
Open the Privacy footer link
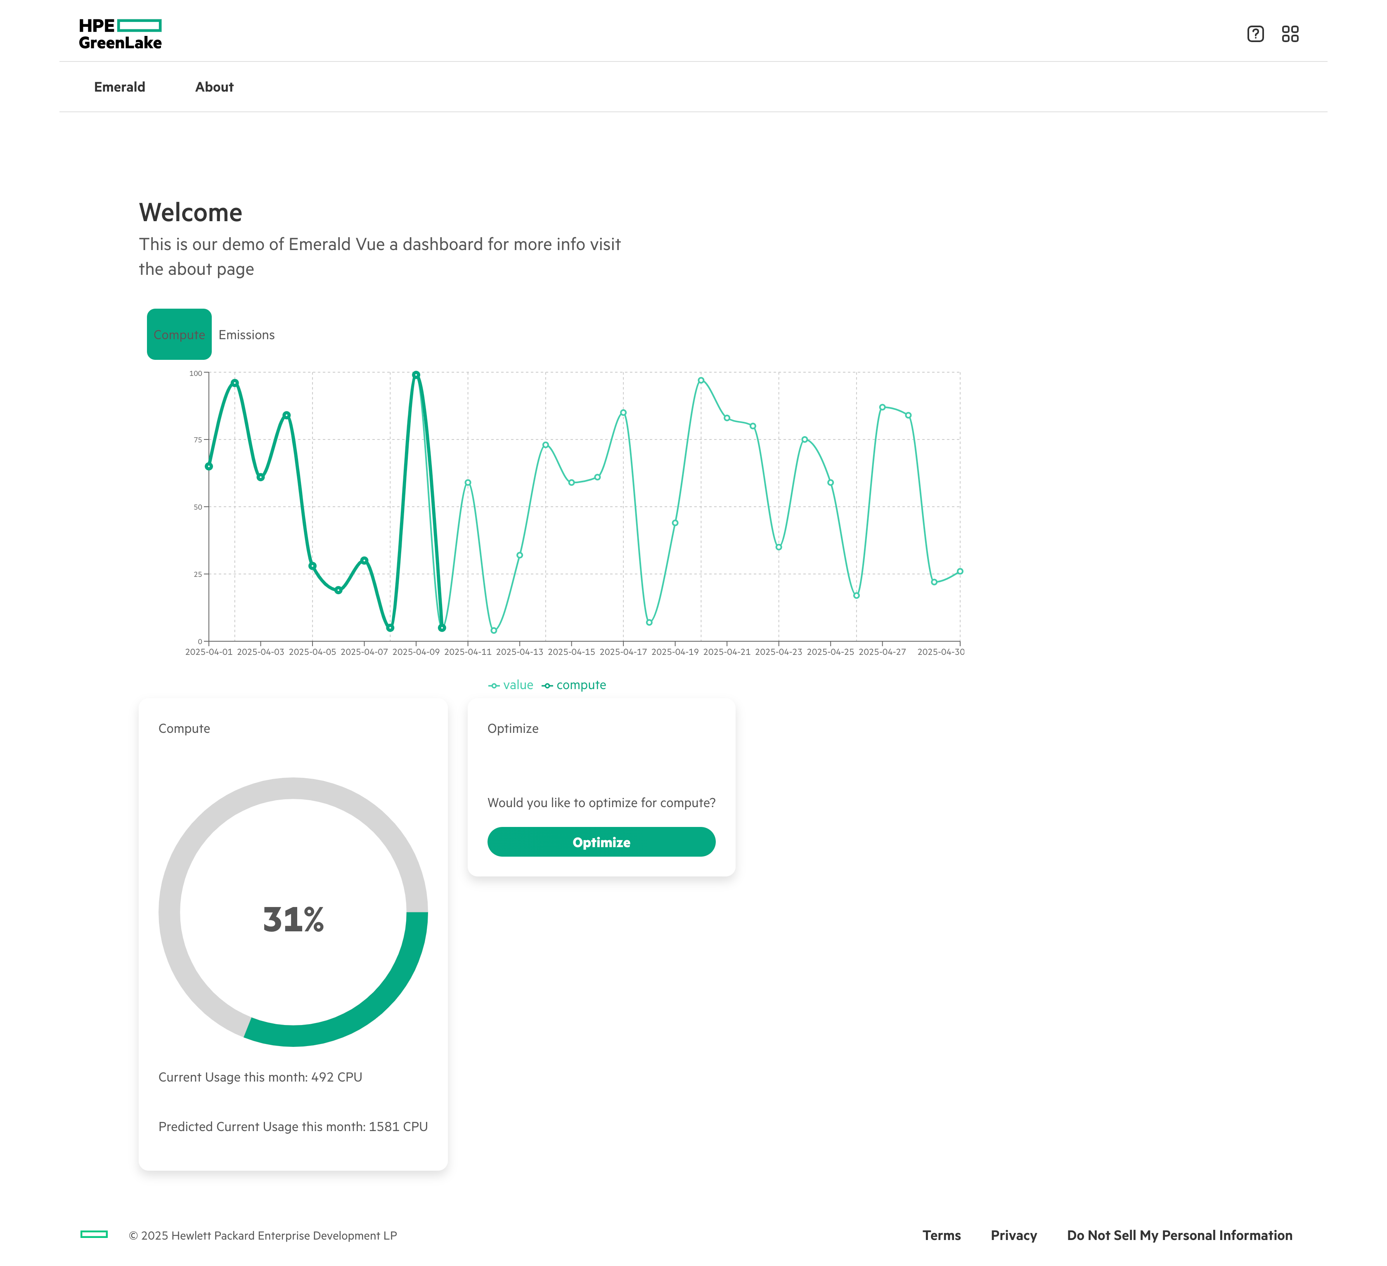tap(1013, 1235)
